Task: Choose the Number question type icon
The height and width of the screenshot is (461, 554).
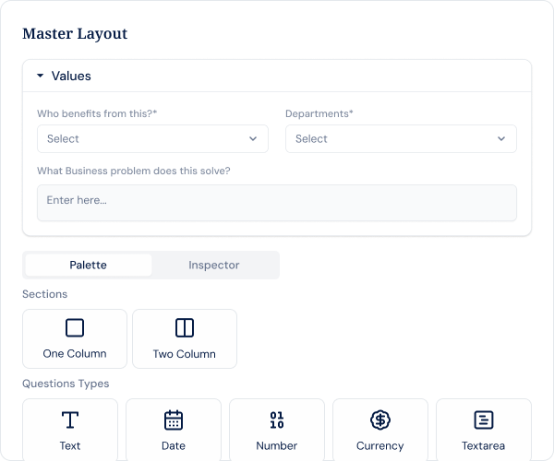Action: coord(277,420)
